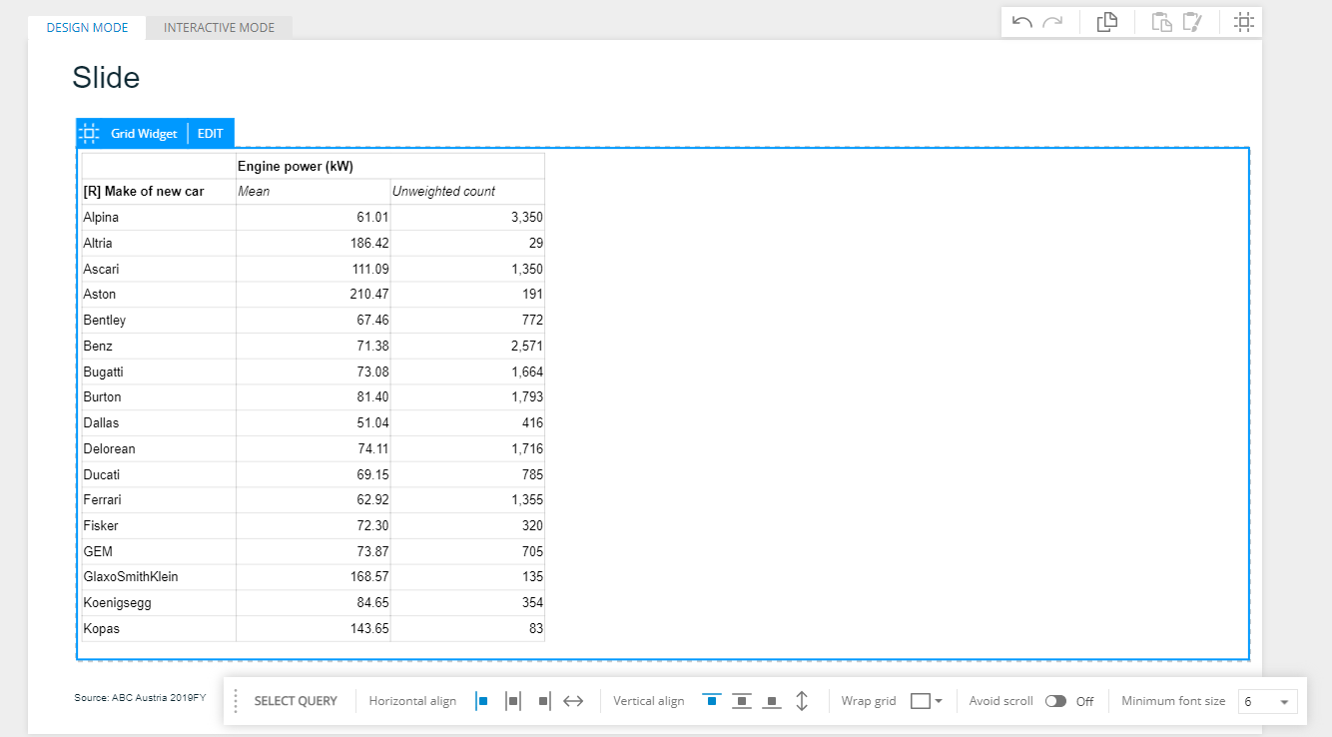Click the Slide title text
1332x737 pixels.
[x=106, y=77]
